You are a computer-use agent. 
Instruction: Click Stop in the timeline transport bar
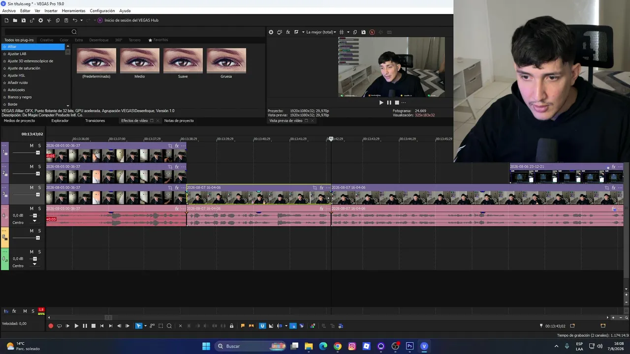[x=94, y=326]
